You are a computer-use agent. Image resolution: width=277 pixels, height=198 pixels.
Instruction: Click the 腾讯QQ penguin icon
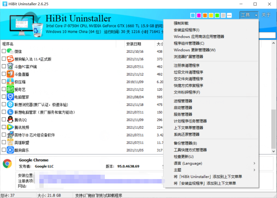coord(10,120)
